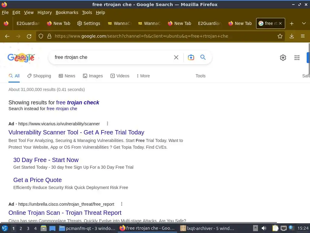
Task: Activate lxqt-archiver taskbar entry
Action: click(x=207, y=228)
